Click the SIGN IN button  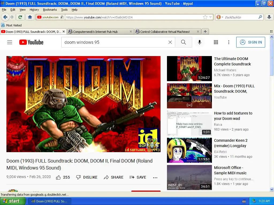(x=250, y=42)
